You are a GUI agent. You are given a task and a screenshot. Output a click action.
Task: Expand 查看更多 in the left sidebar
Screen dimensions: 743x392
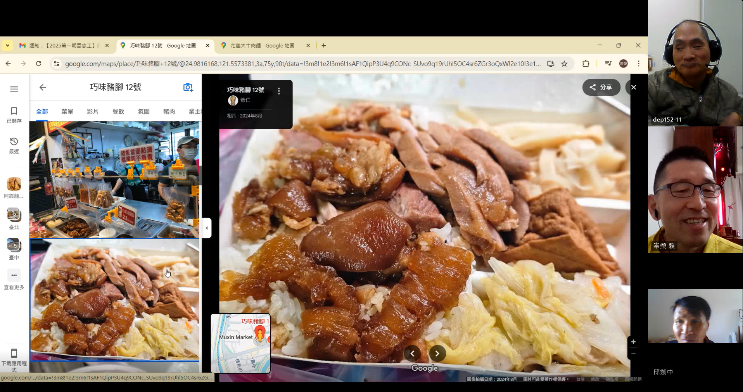14,275
